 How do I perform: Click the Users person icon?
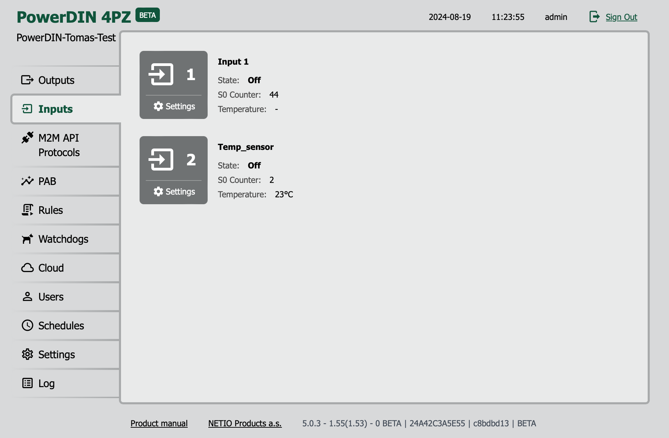pyautogui.click(x=27, y=296)
